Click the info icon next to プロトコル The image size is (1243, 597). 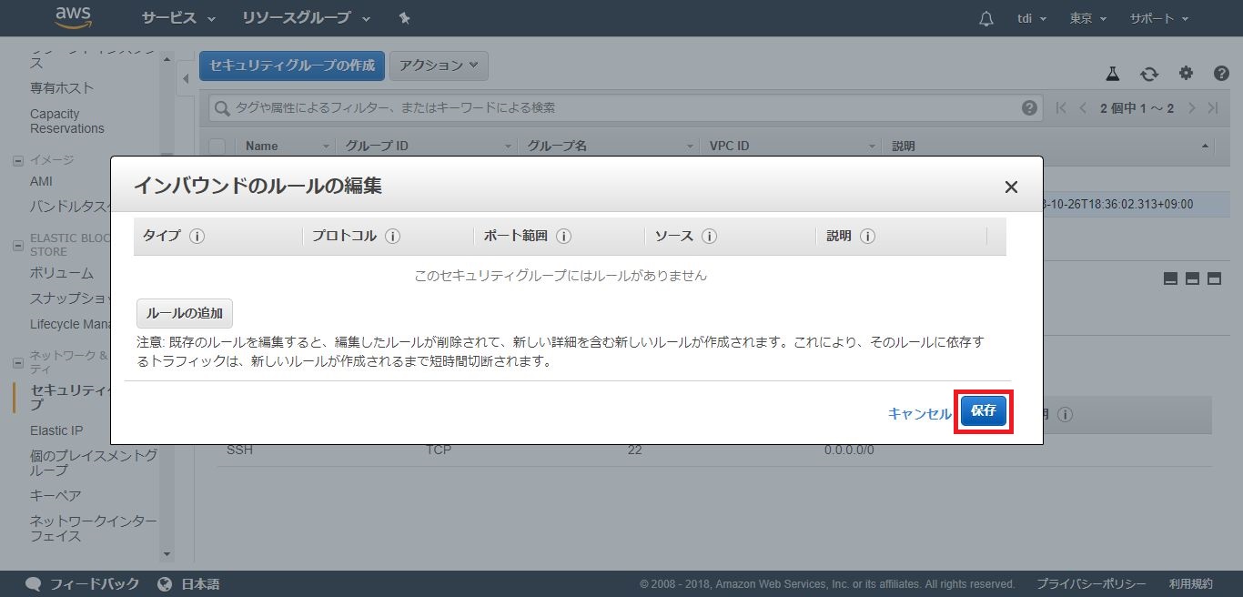click(392, 237)
